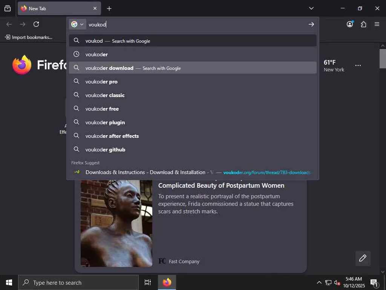Open the Extensions puzzle icon
This screenshot has height=290, width=386.
363,24
